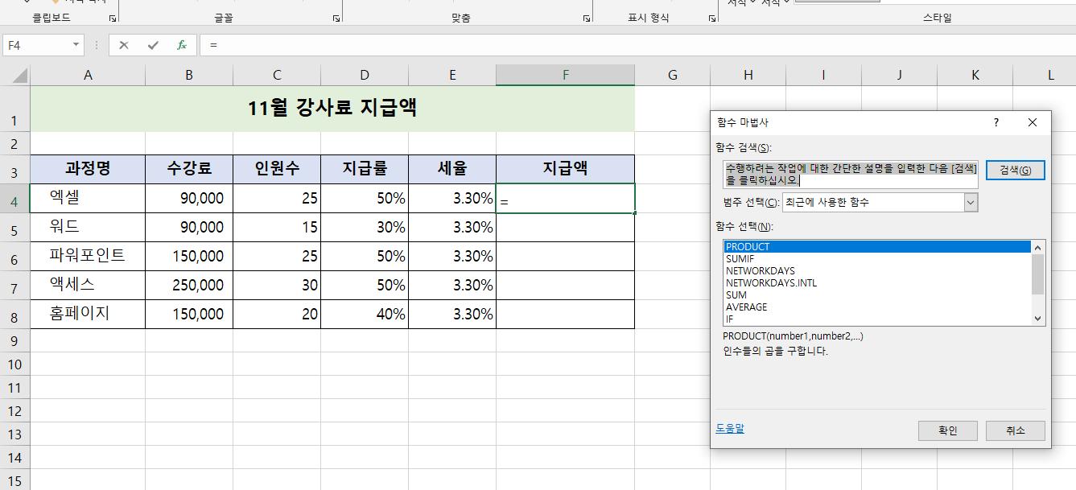Click cell with 250,000
Screen dimensions: 1076x490
tap(189, 285)
